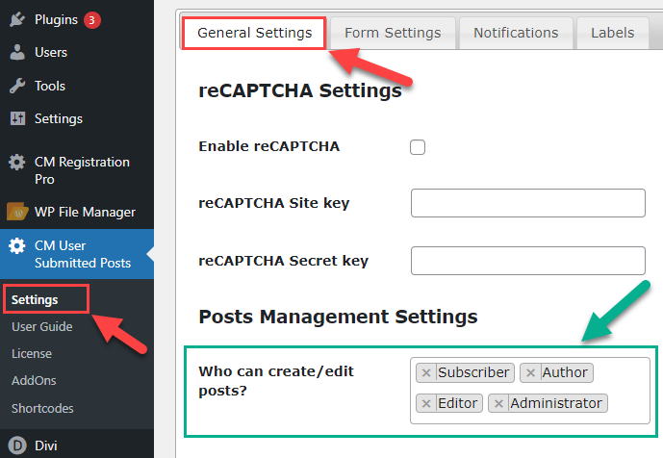Click the Author role label
The height and width of the screenshot is (458, 663).
click(x=565, y=372)
